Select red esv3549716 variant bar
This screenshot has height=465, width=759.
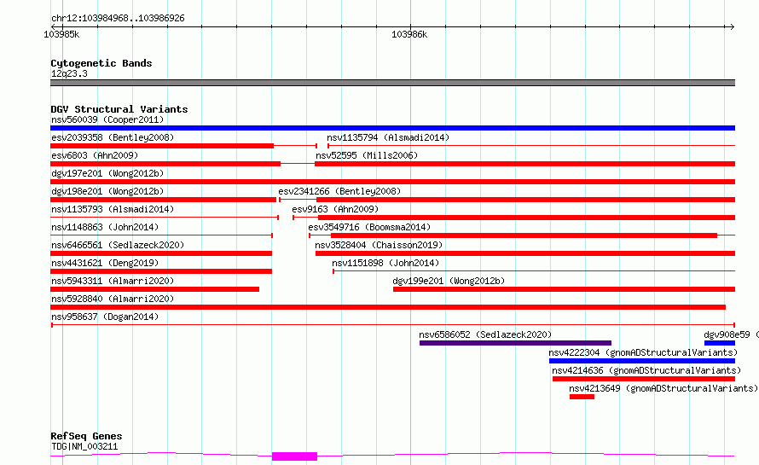[x=524, y=235]
